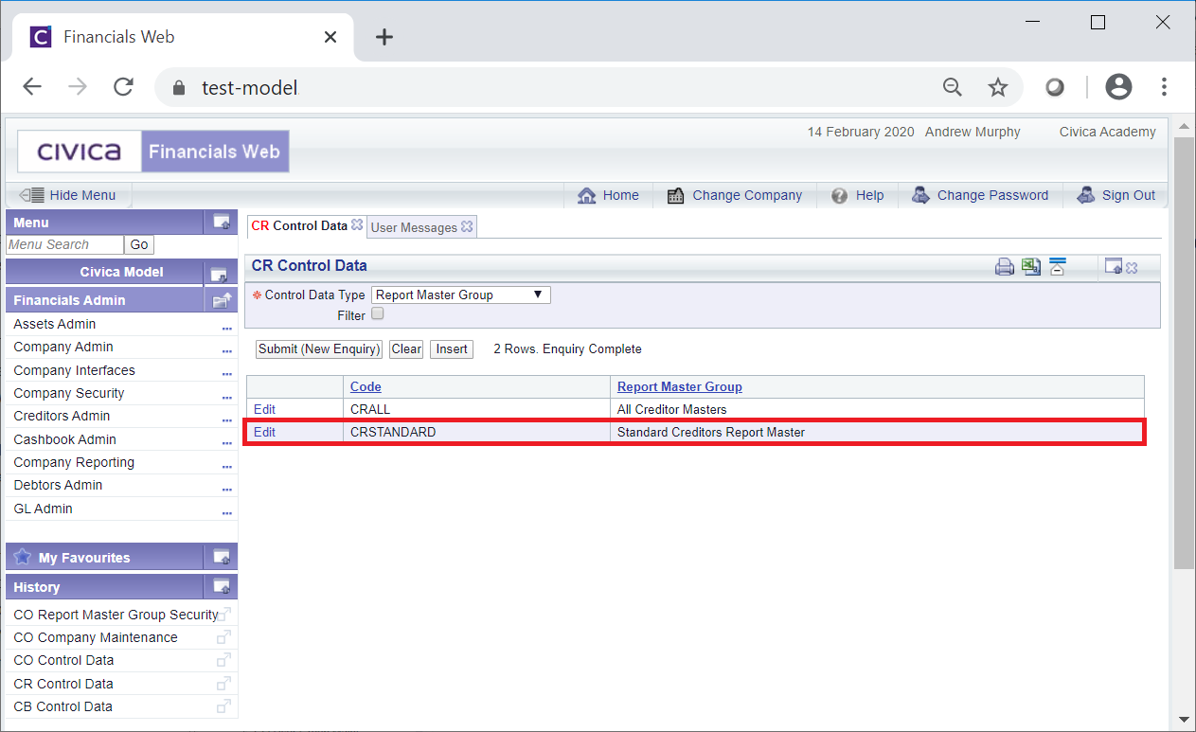Go up a folder from Financials Admin
The height and width of the screenshot is (732, 1196).
[x=222, y=300]
